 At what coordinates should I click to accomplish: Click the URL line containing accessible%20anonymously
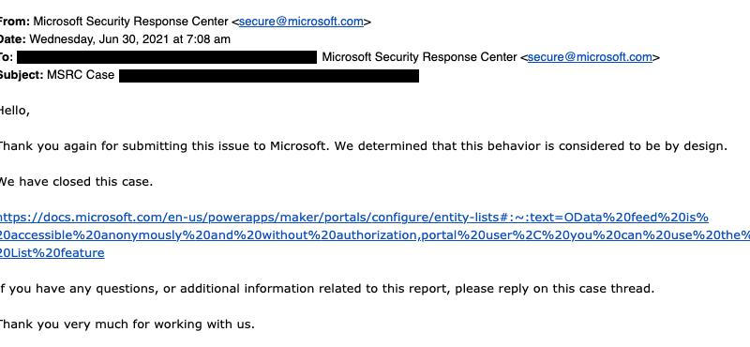(375, 235)
